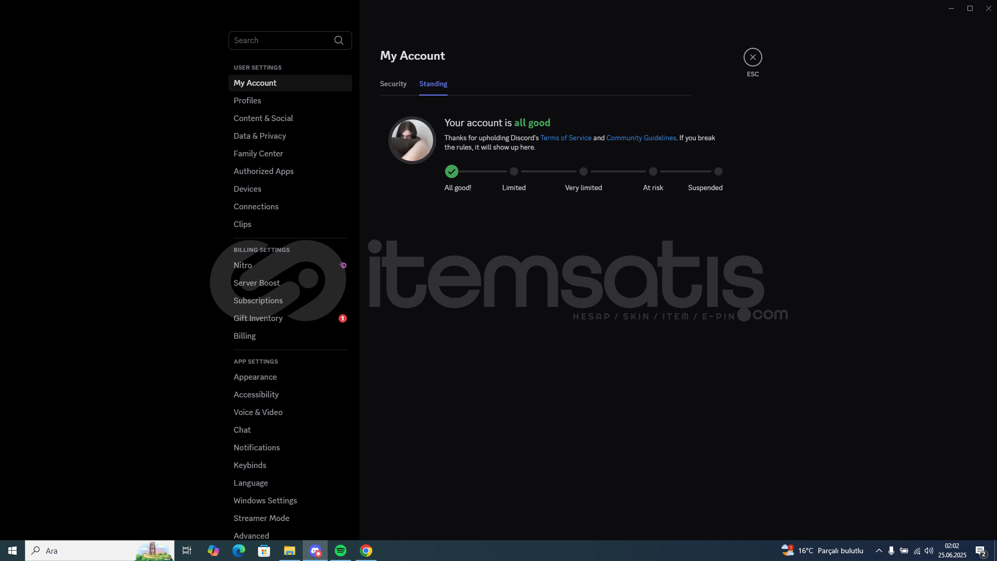Open Family Center
The width and height of the screenshot is (997, 561).
[x=290, y=154]
